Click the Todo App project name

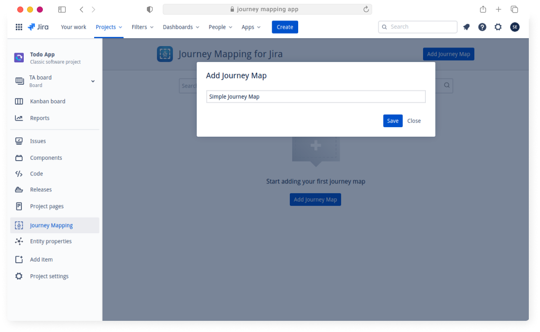pos(42,54)
